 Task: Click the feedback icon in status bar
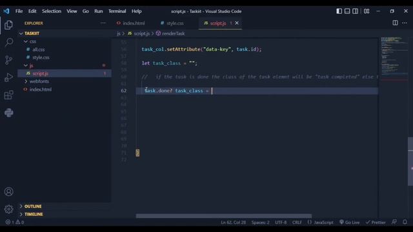(x=394, y=222)
